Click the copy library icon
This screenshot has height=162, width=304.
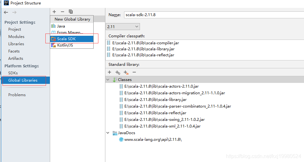click(71, 12)
